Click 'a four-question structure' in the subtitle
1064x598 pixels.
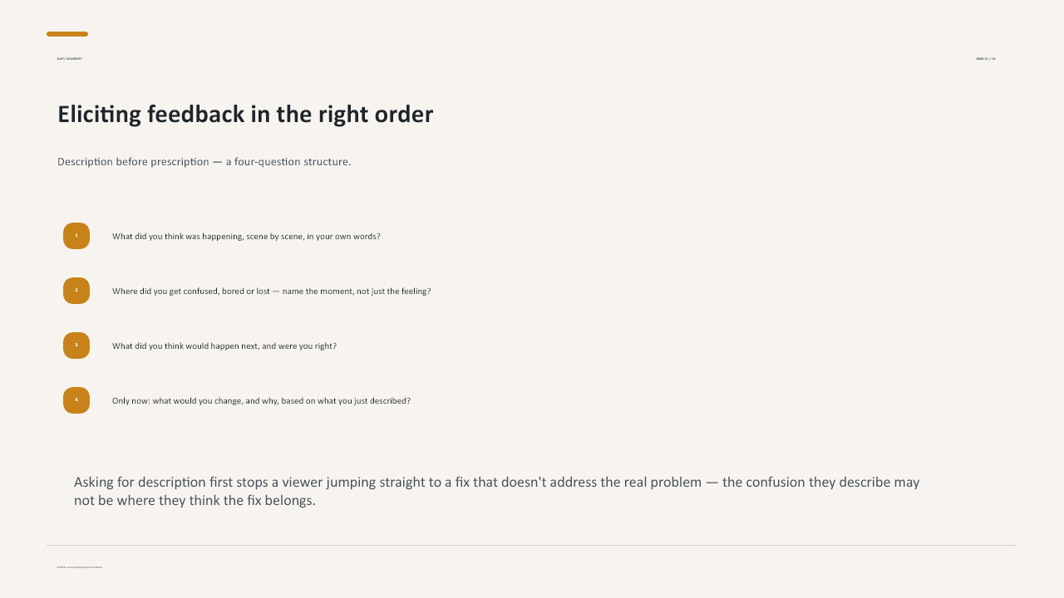288,161
